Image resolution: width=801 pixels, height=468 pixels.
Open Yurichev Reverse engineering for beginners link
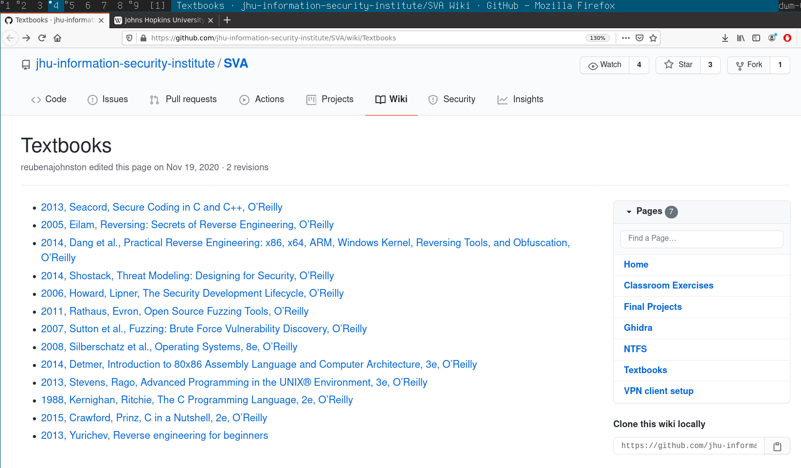click(154, 435)
